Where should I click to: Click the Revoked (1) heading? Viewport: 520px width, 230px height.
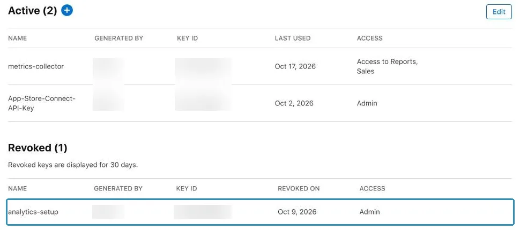(x=38, y=148)
